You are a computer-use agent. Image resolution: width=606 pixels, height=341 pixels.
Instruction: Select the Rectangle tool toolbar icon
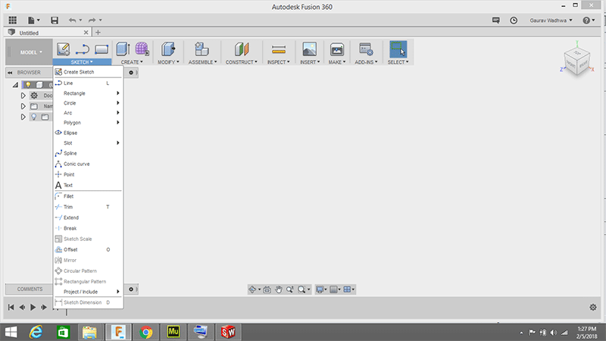102,49
